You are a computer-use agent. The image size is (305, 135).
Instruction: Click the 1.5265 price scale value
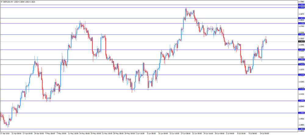302,82
